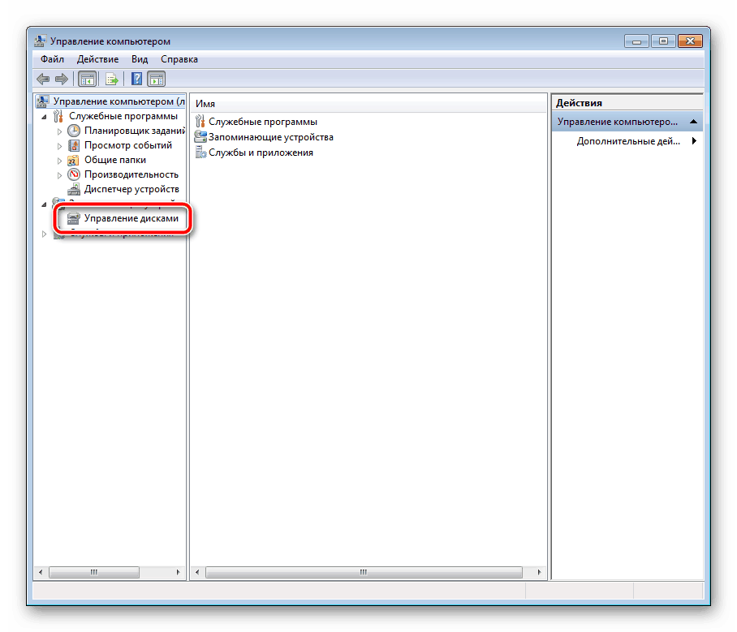Select Запоминающие устройства in center list

point(271,137)
